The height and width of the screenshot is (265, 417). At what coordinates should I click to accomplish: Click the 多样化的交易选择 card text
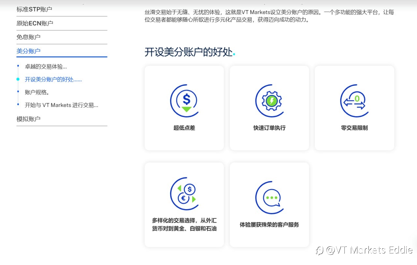184,225
